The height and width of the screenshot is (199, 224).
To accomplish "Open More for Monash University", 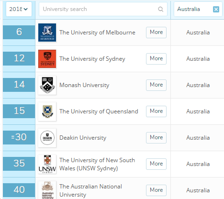I will tap(156, 85).
